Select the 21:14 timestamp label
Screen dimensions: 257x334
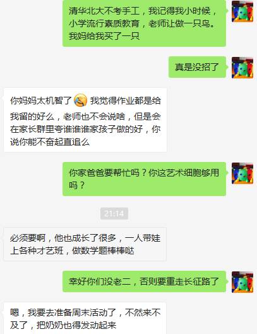pos(114,213)
